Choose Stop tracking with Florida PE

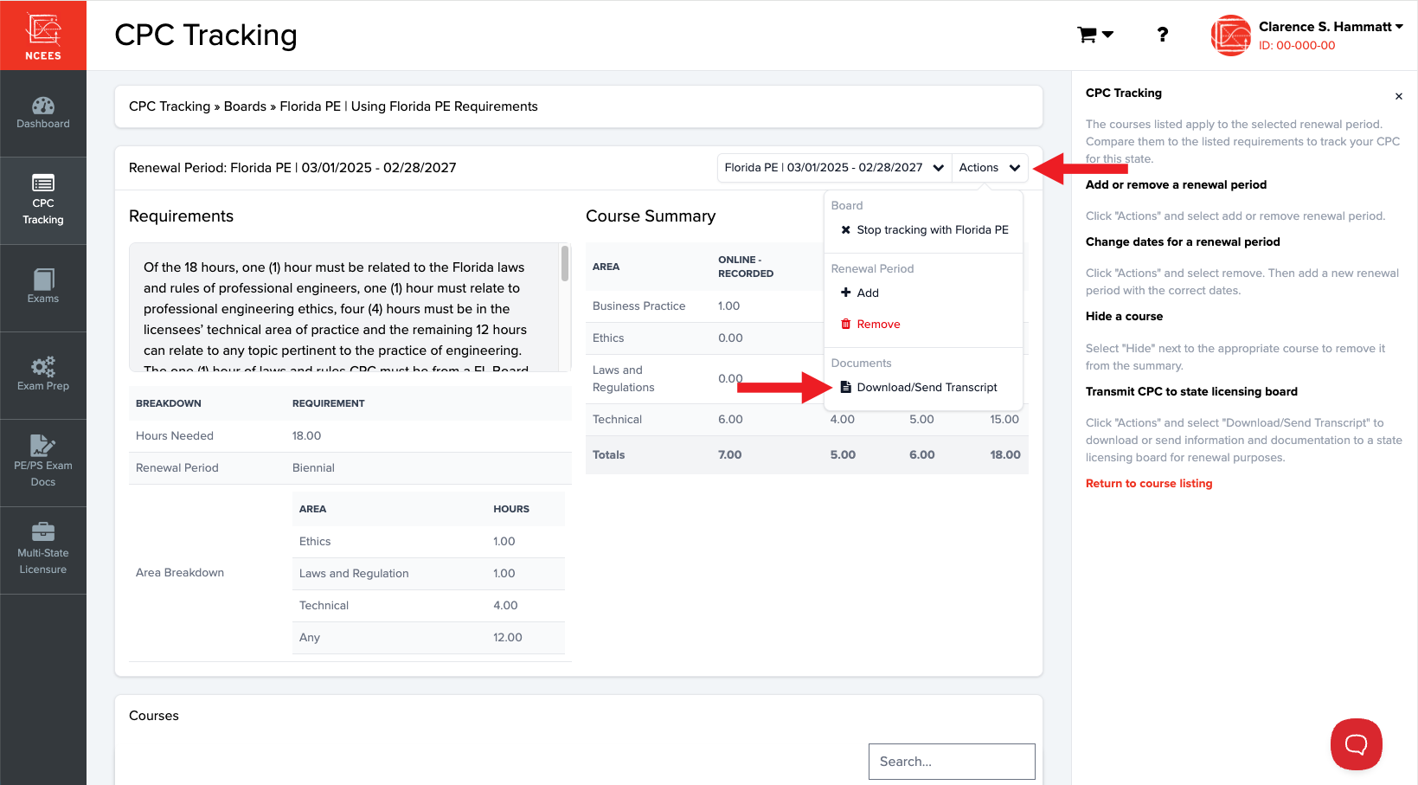924,229
